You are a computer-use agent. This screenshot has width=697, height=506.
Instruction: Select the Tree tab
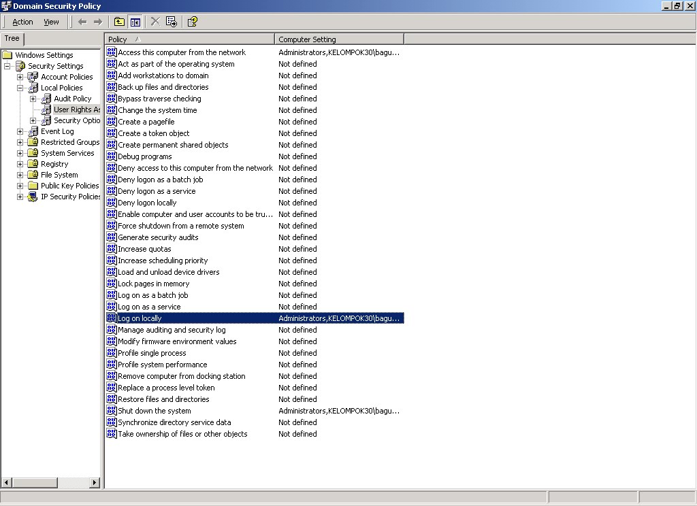(12, 38)
